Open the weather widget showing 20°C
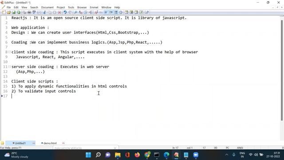The image size is (284, 160). point(16,155)
